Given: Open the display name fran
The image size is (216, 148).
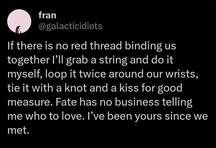Looking at the screenshot, I should [47, 15].
